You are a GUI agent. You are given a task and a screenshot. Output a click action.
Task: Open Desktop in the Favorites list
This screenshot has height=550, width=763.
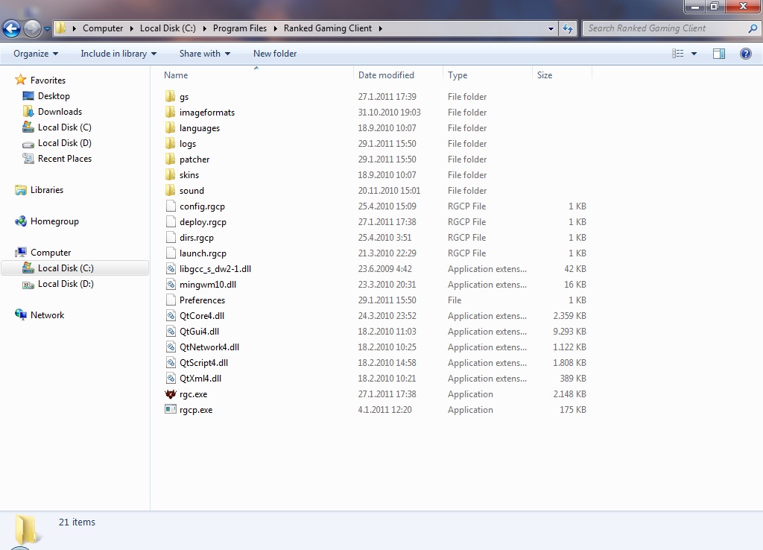click(54, 96)
